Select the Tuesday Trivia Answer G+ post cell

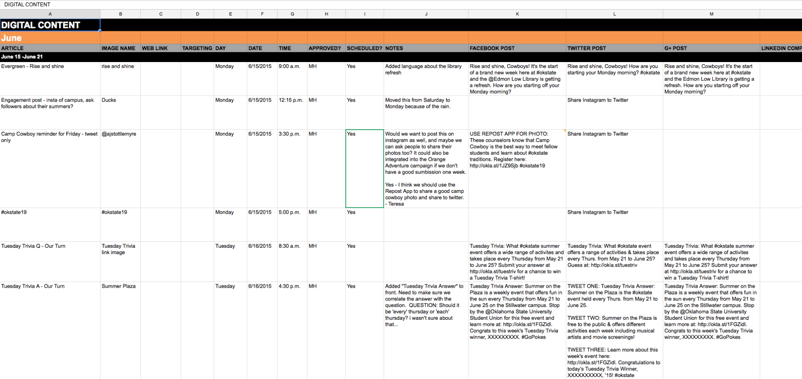[x=711, y=330]
